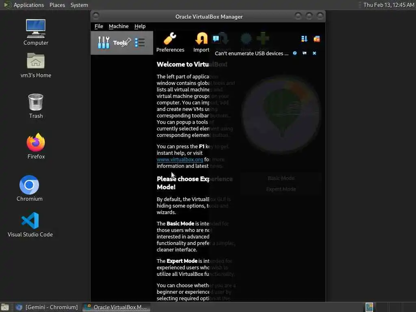Select the Oracle VirtualBox taskbar button
The height and width of the screenshot is (312, 416).
click(116, 307)
